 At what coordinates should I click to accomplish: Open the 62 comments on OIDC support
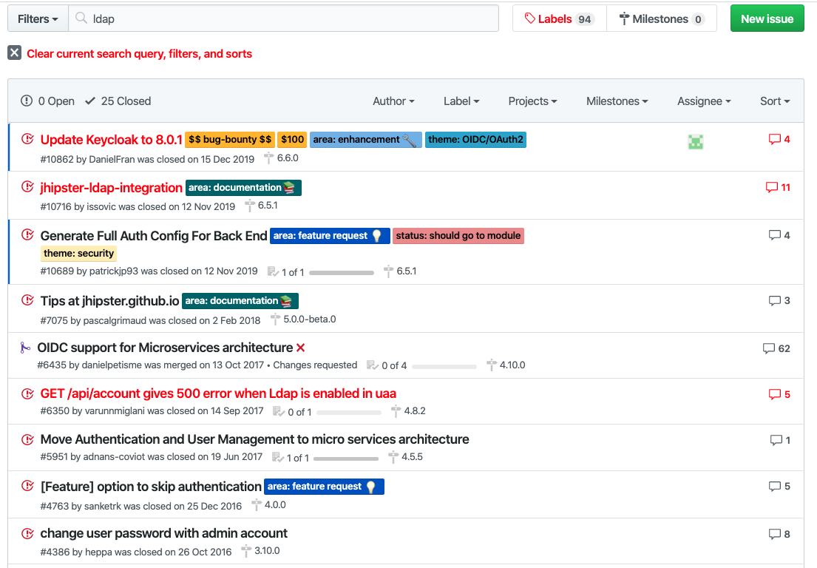[776, 348]
